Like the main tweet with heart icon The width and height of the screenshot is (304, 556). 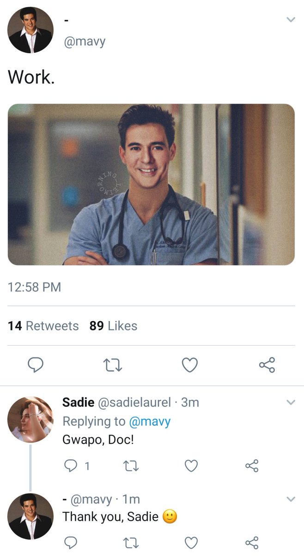pyautogui.click(x=189, y=365)
